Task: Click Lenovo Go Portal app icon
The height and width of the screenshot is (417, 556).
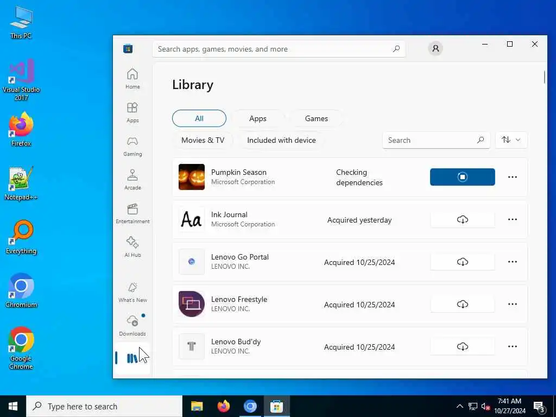Action: tap(192, 262)
